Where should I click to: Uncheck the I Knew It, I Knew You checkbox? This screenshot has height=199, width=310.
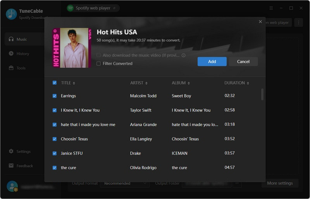click(55, 110)
